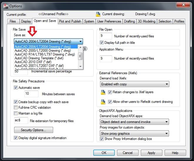Close the Options dialog with the X button
Screen dimensions: 194x161
point(183,5)
